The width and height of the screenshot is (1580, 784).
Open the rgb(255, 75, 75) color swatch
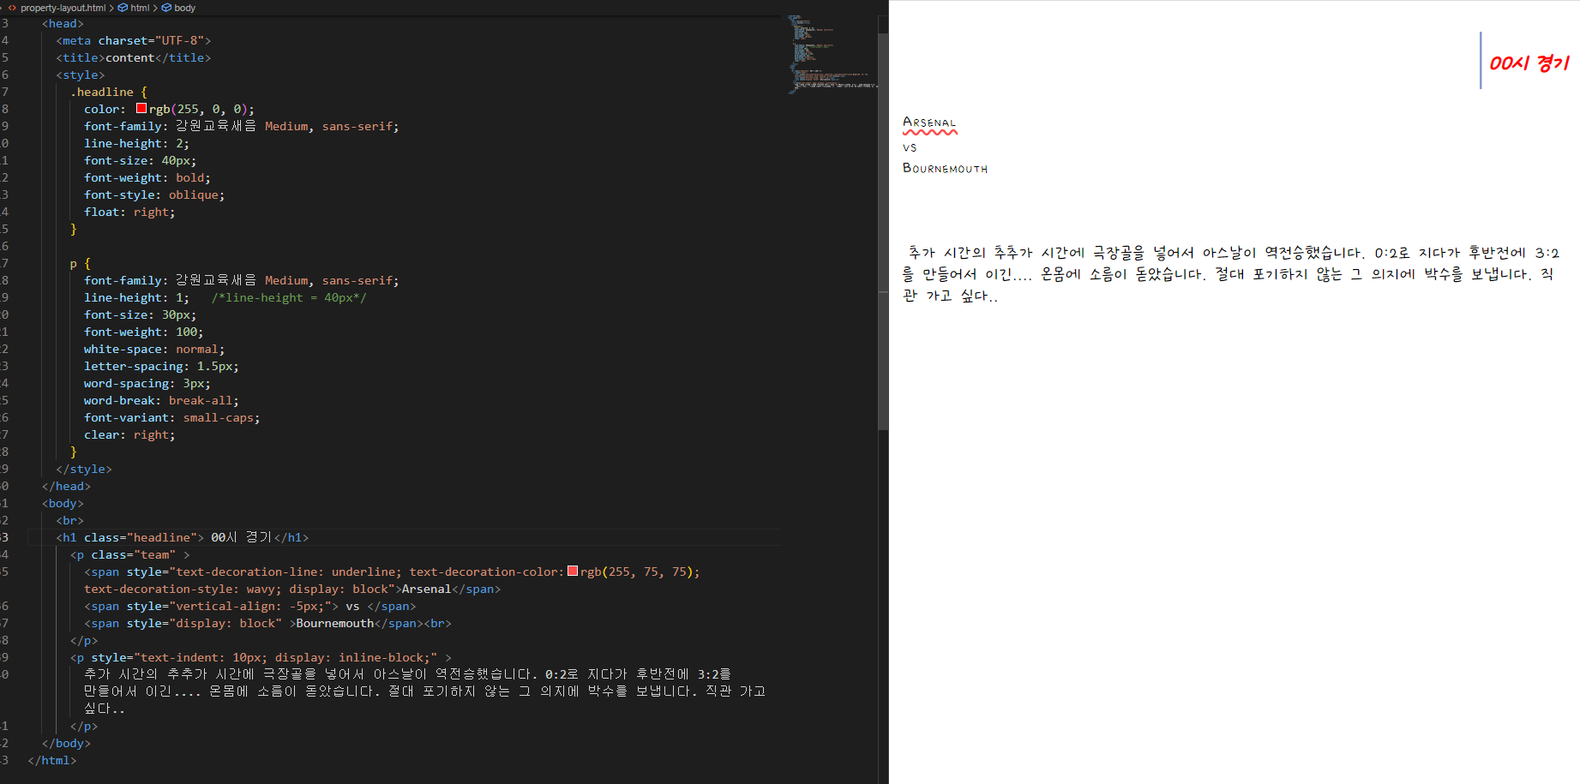pos(573,572)
